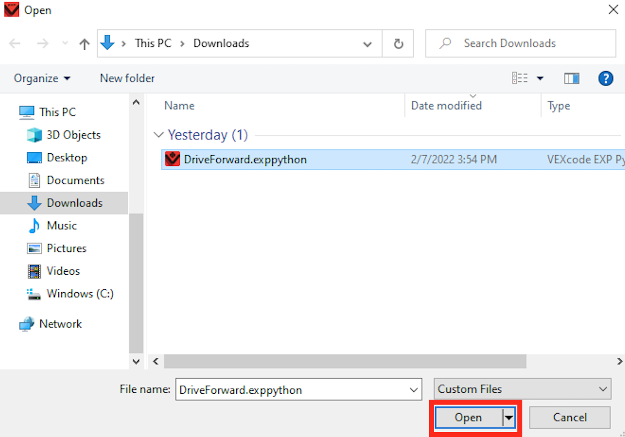Click the VEXcode icon of DriveForward.exppython

[x=172, y=159]
